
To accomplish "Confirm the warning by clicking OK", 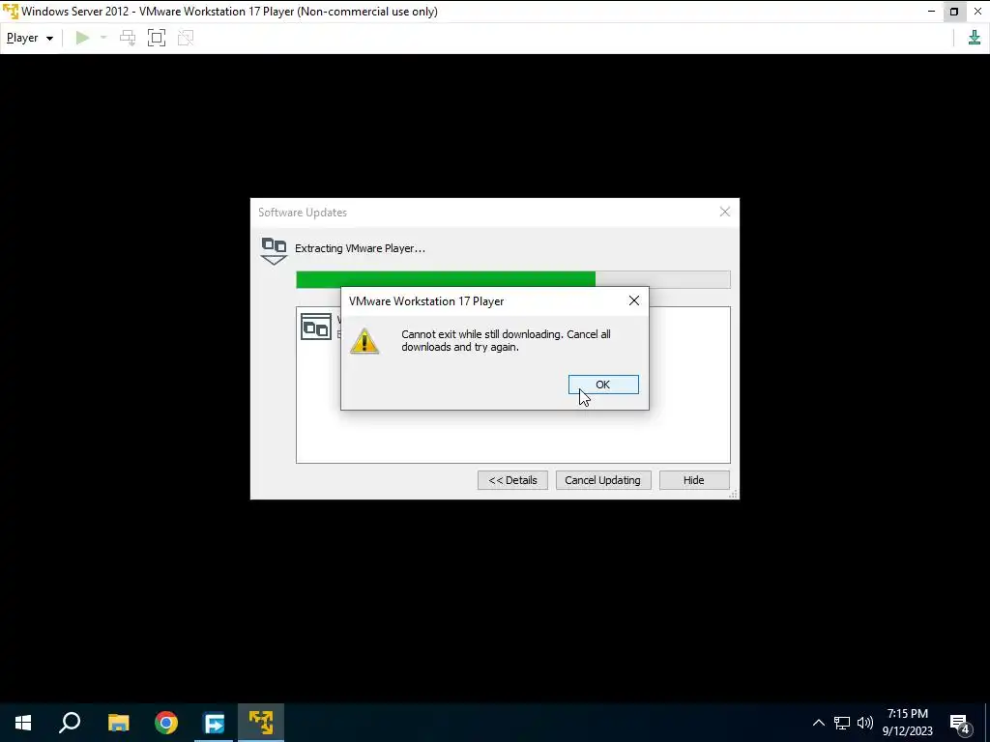I will tap(603, 385).
